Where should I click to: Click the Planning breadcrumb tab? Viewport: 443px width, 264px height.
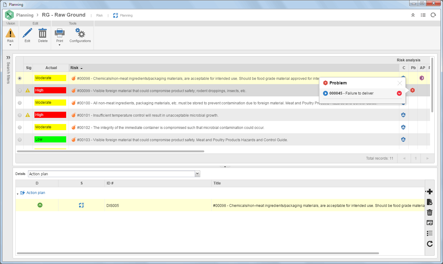coord(123,15)
